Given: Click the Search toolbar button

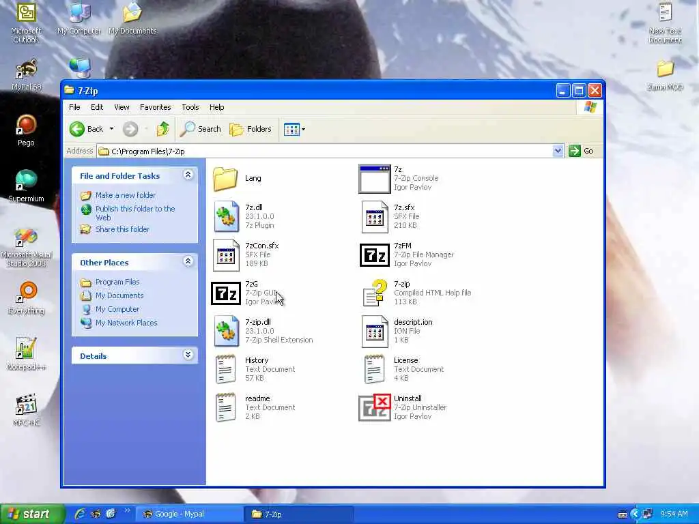Looking at the screenshot, I should click(201, 129).
